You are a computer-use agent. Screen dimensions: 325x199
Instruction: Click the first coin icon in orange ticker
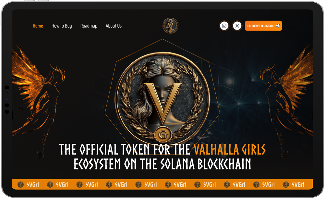20,184
